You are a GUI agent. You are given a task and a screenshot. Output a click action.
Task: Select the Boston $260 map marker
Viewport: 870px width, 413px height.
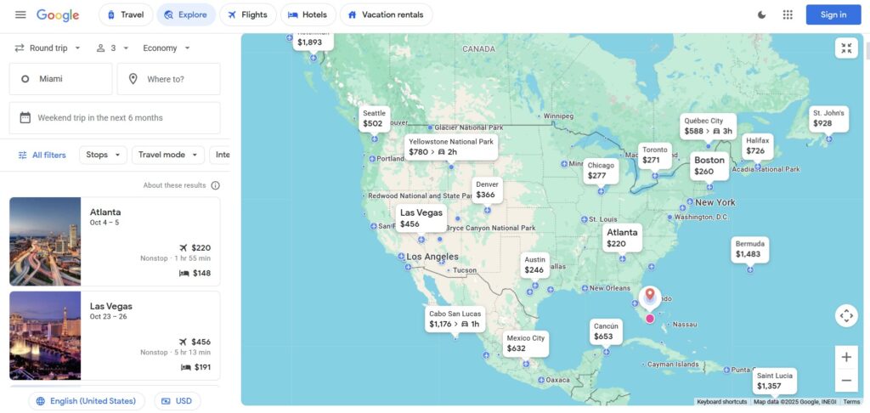pos(709,166)
